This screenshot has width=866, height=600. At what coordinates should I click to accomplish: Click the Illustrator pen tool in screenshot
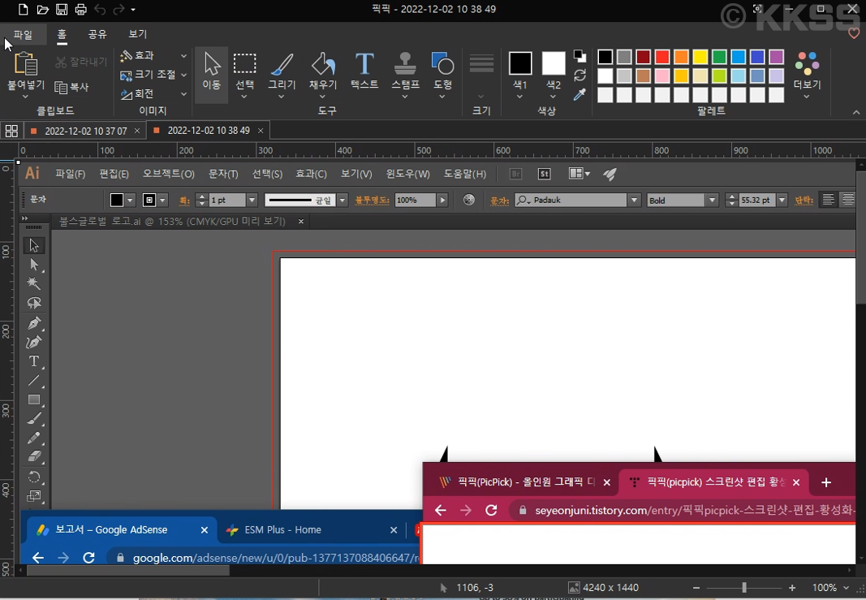[34, 322]
